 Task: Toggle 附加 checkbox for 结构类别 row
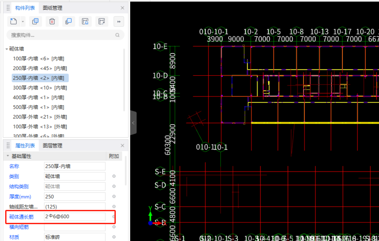[114, 186]
